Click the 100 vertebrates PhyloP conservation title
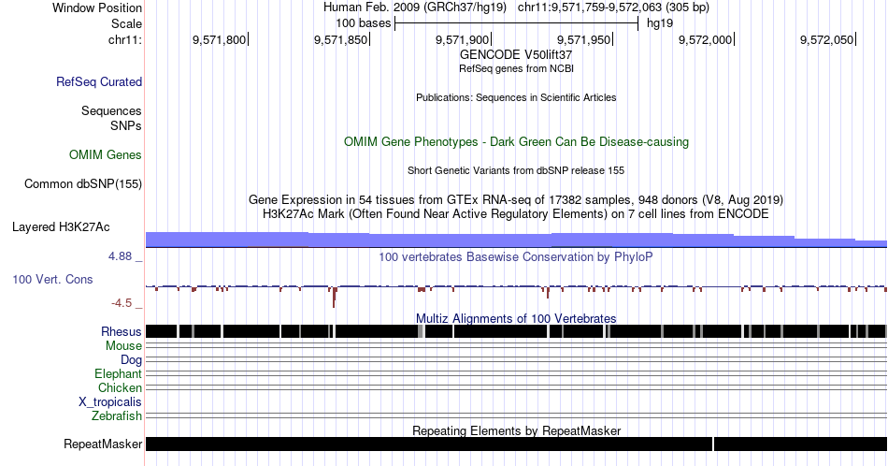The width and height of the screenshot is (888, 466). (516, 256)
